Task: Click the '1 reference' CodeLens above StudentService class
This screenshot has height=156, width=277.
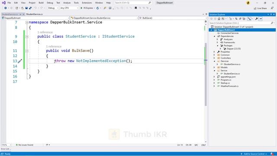Action: coord(45,32)
